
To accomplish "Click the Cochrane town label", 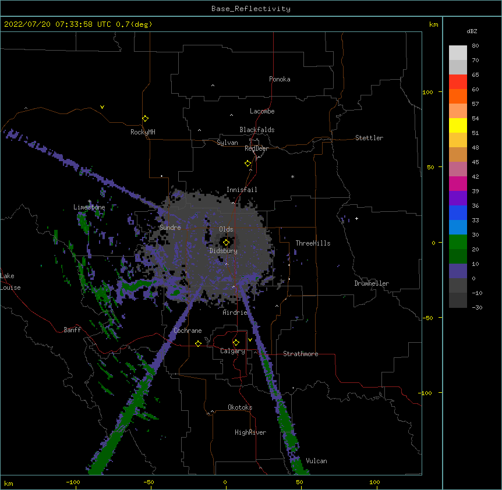I will [188, 331].
